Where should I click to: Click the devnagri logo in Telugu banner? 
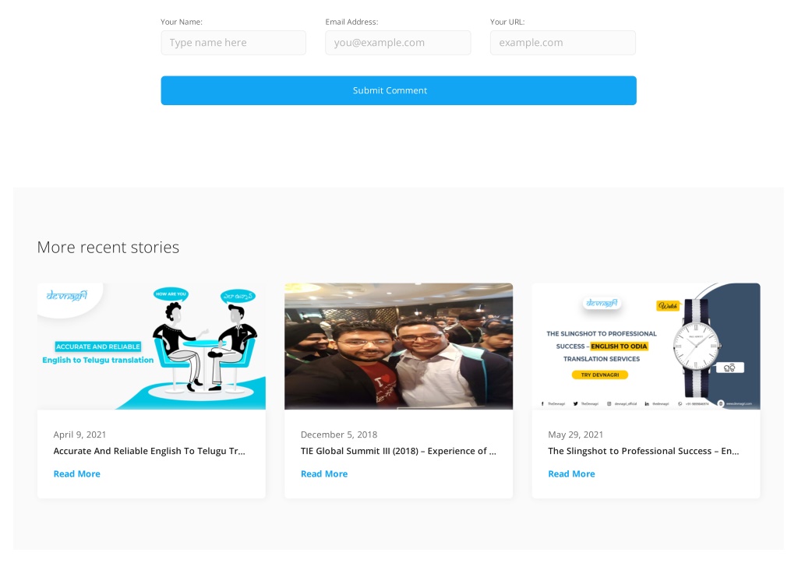67,295
